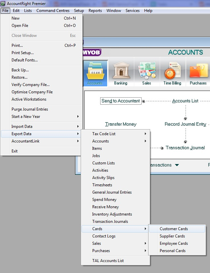Select Receive Money export option
The image size is (210, 273).
115,207
